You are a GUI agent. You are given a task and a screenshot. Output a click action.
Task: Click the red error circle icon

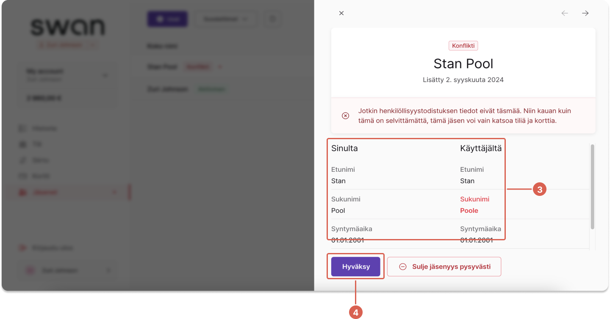[346, 115]
